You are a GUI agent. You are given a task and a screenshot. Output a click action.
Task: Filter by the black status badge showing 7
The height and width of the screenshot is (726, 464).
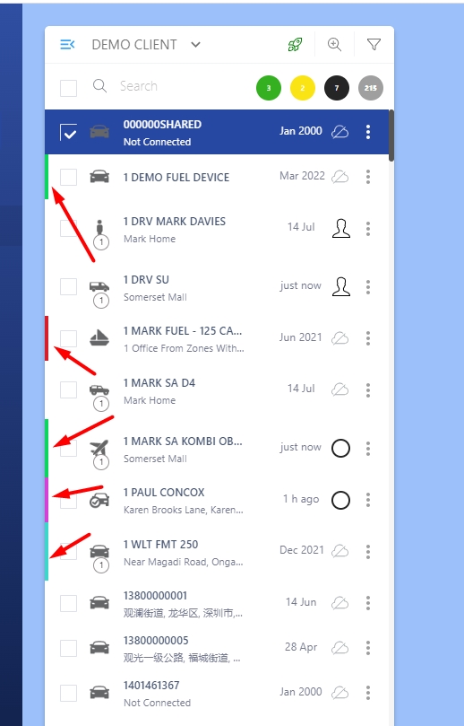coord(337,88)
